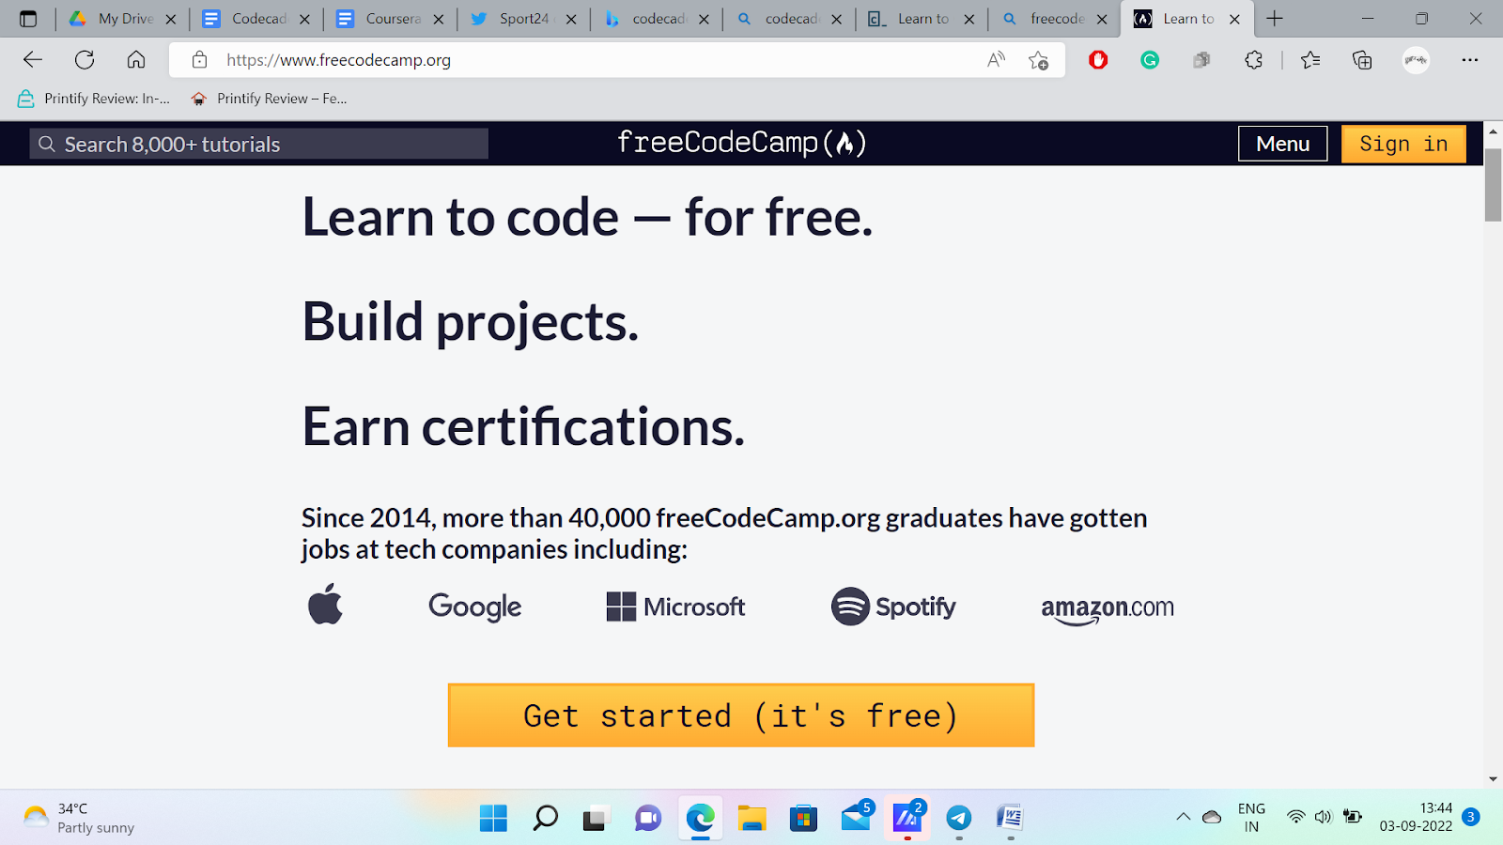1503x845 pixels.
Task: Open Teams Chat from the taskbar
Action: coord(647,818)
